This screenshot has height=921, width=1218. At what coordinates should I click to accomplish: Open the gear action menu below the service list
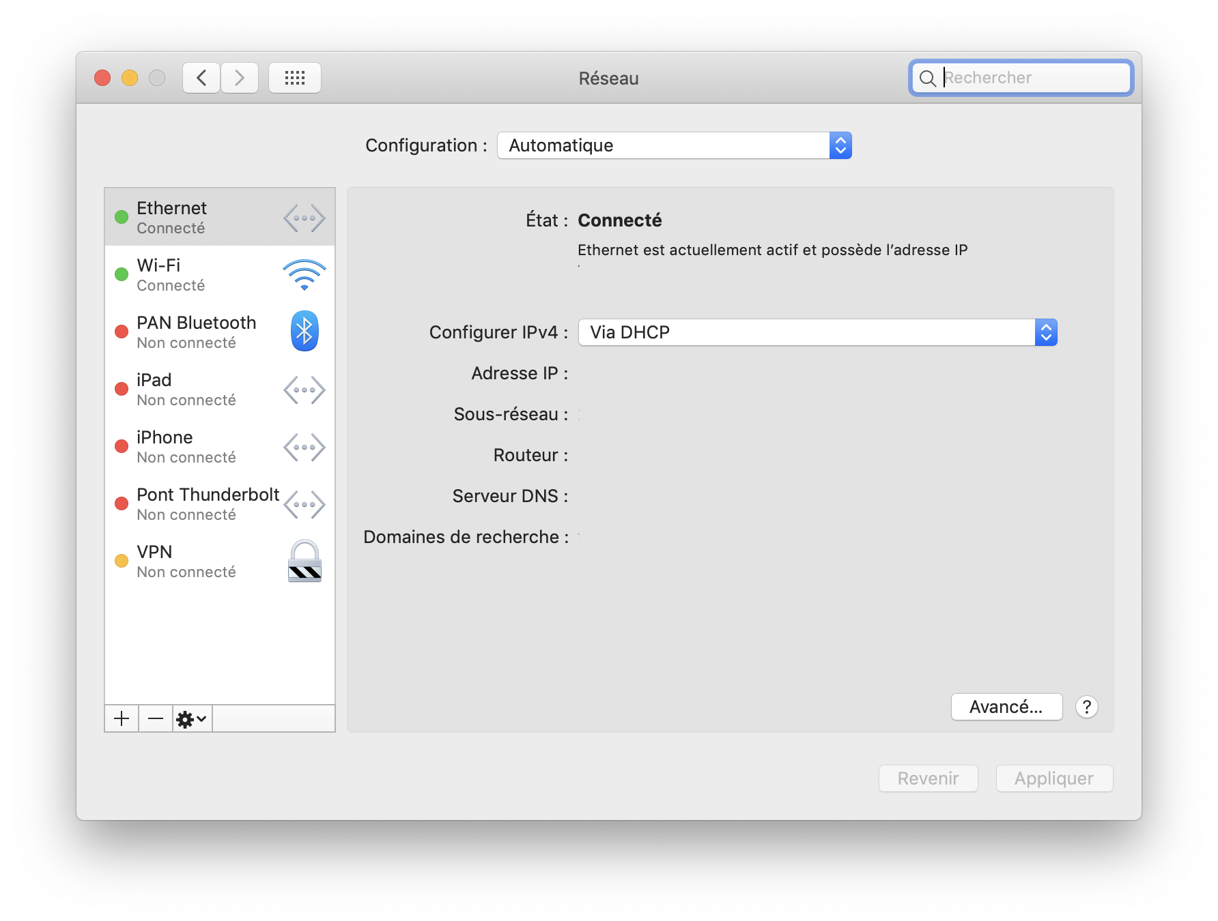click(190, 718)
